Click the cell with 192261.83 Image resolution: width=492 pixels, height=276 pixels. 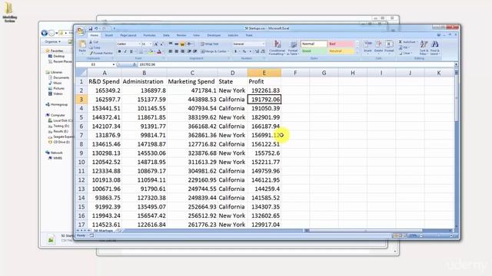pyautogui.click(x=264, y=90)
